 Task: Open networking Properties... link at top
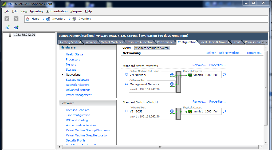point(254,53)
